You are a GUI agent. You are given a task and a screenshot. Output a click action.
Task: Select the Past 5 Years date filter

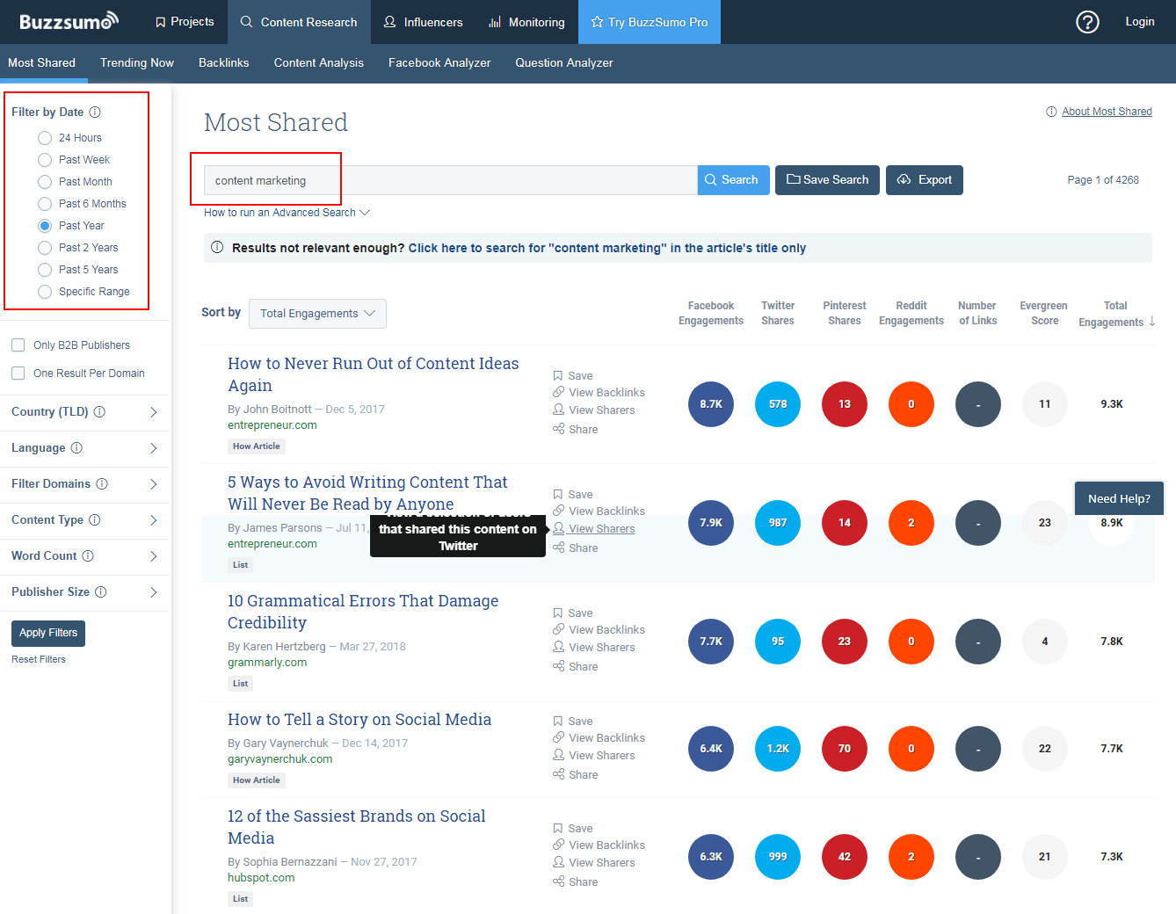click(45, 270)
